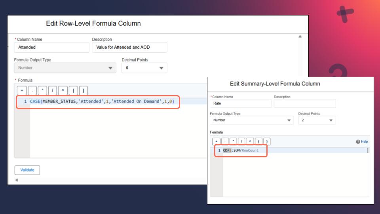Insert caret exponent operator in Summary-Level formula toolbar
The image size is (380, 214).
[250, 141]
